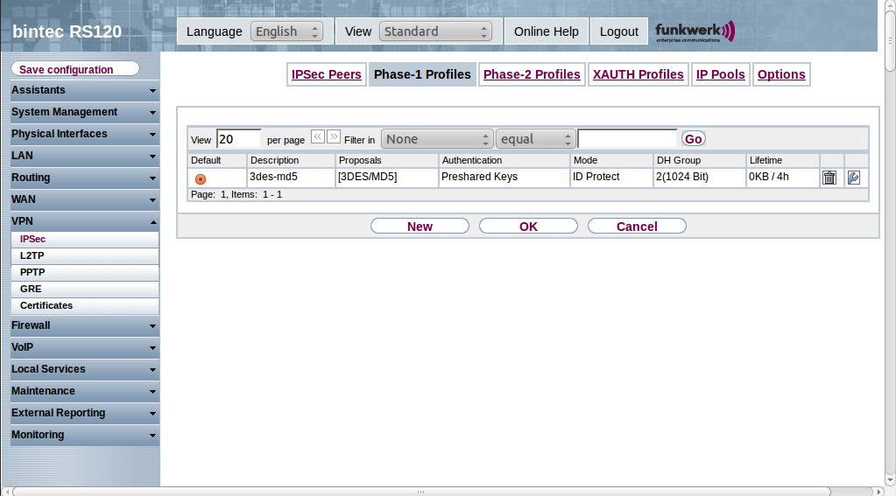This screenshot has width=896, height=496.
Task: Click the funkwerk logo
Action: pos(695,31)
